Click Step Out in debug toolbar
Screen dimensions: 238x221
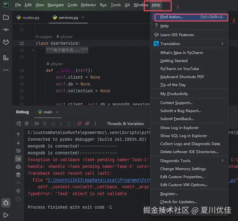(x=69, y=123)
